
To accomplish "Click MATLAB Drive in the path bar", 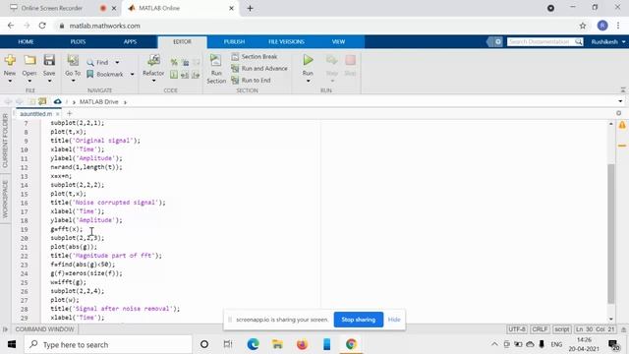I will pyautogui.click(x=98, y=102).
